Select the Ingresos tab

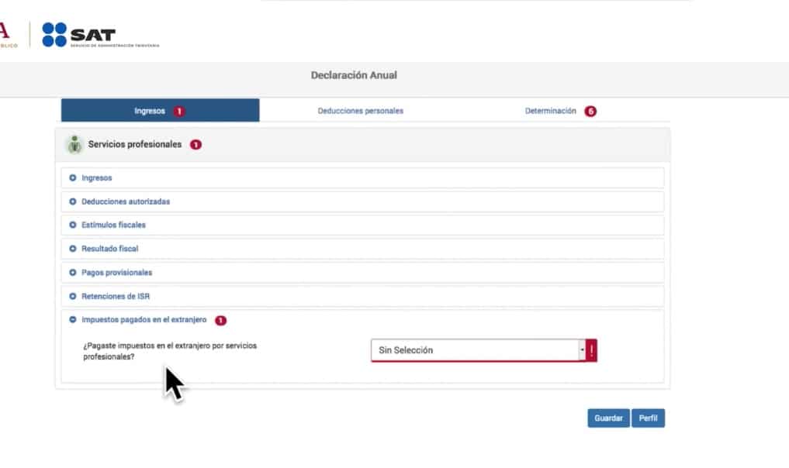click(150, 111)
